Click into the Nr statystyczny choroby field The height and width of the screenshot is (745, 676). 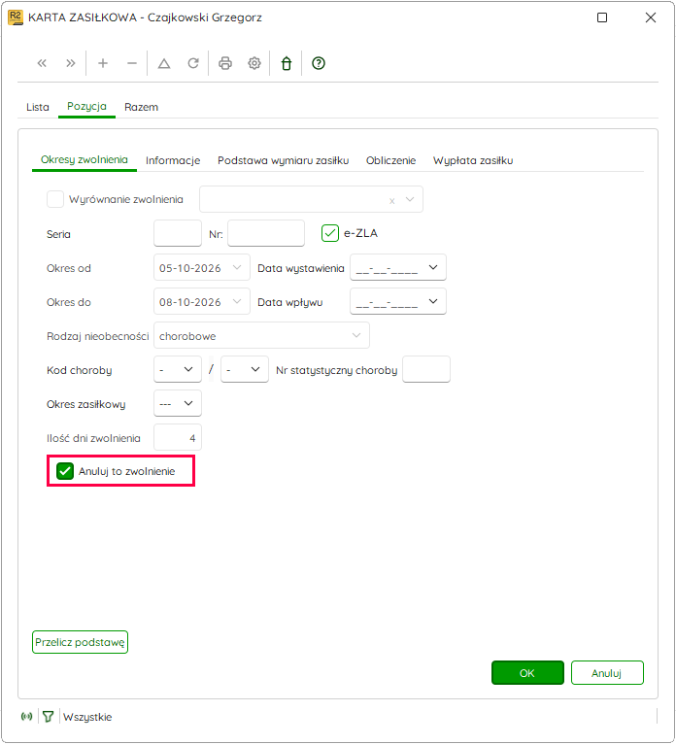[x=426, y=369]
